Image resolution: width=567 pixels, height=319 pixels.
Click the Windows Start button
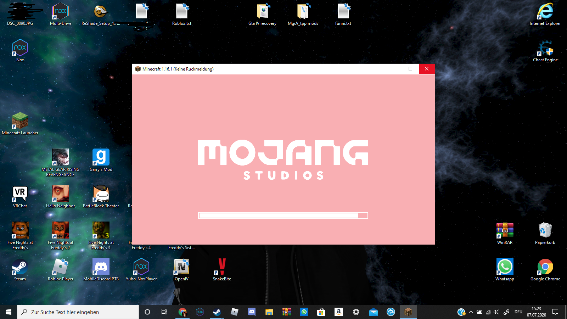(x=9, y=312)
